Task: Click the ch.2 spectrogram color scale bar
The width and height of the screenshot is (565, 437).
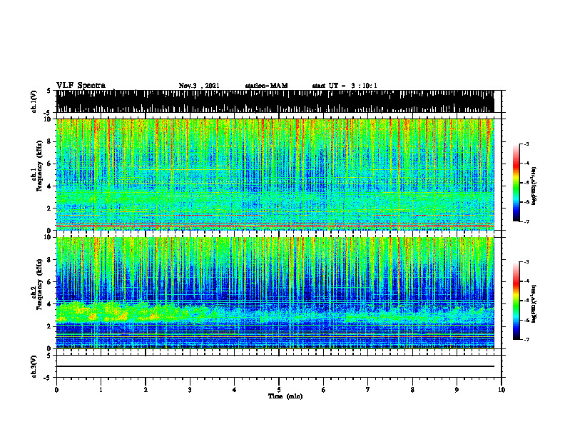Action: (x=516, y=301)
